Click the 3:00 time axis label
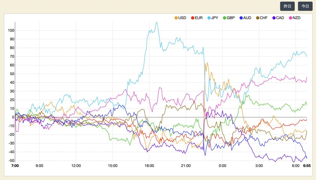This screenshot has height=180, width=316. point(259,166)
